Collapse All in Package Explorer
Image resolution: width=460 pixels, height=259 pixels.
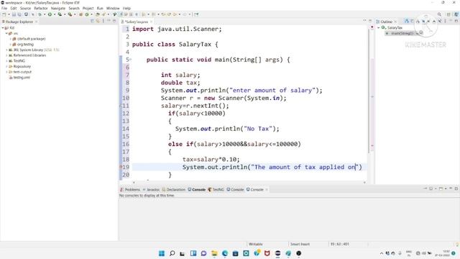click(x=92, y=22)
